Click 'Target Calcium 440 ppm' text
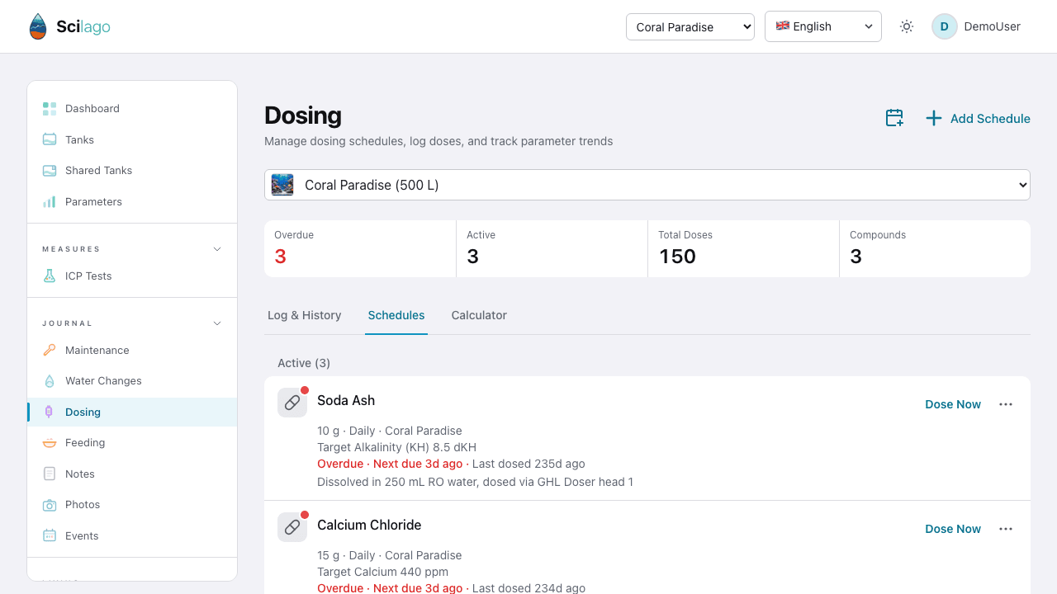The width and height of the screenshot is (1057, 594). tap(383, 572)
